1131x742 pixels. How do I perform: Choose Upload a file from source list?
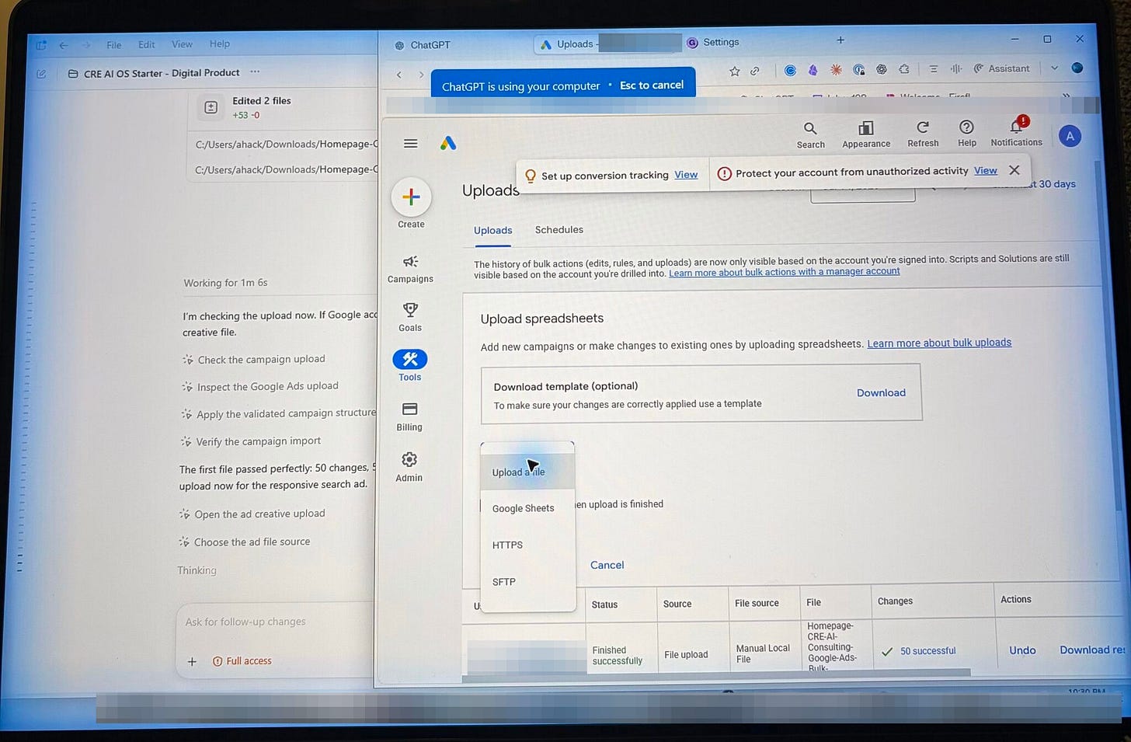527,472
